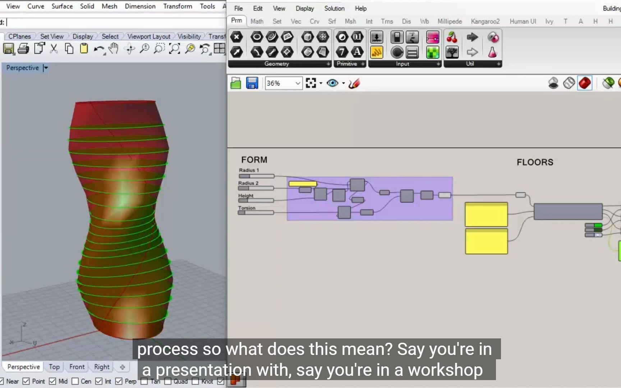Select the sketch tool in the canvas toolbar

tap(354, 83)
